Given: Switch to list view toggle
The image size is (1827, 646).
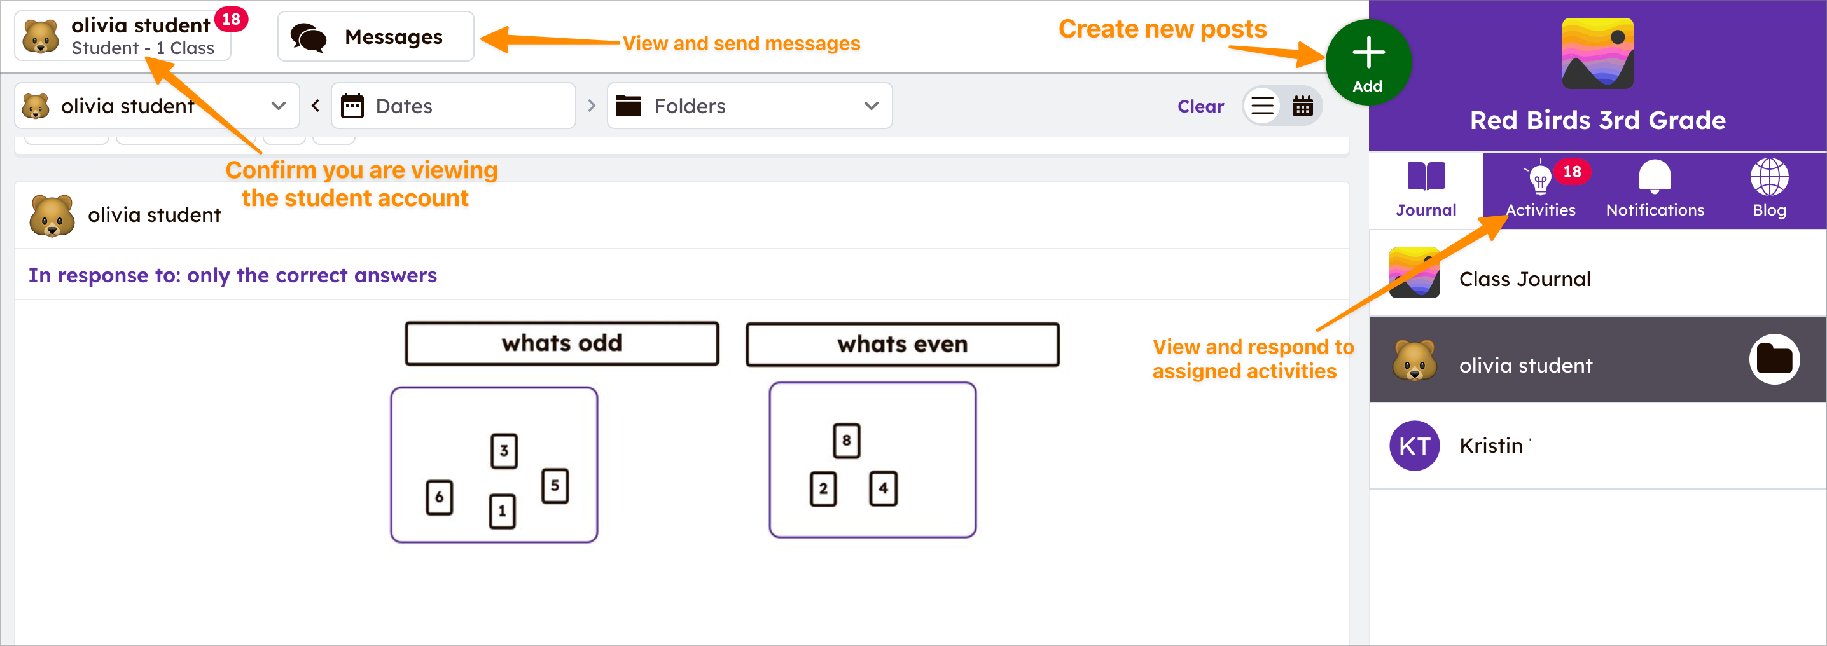Looking at the screenshot, I should (x=1263, y=106).
